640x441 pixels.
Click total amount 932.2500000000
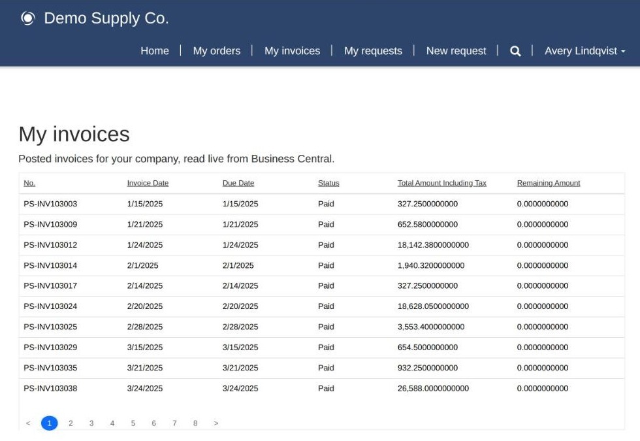[x=428, y=368]
